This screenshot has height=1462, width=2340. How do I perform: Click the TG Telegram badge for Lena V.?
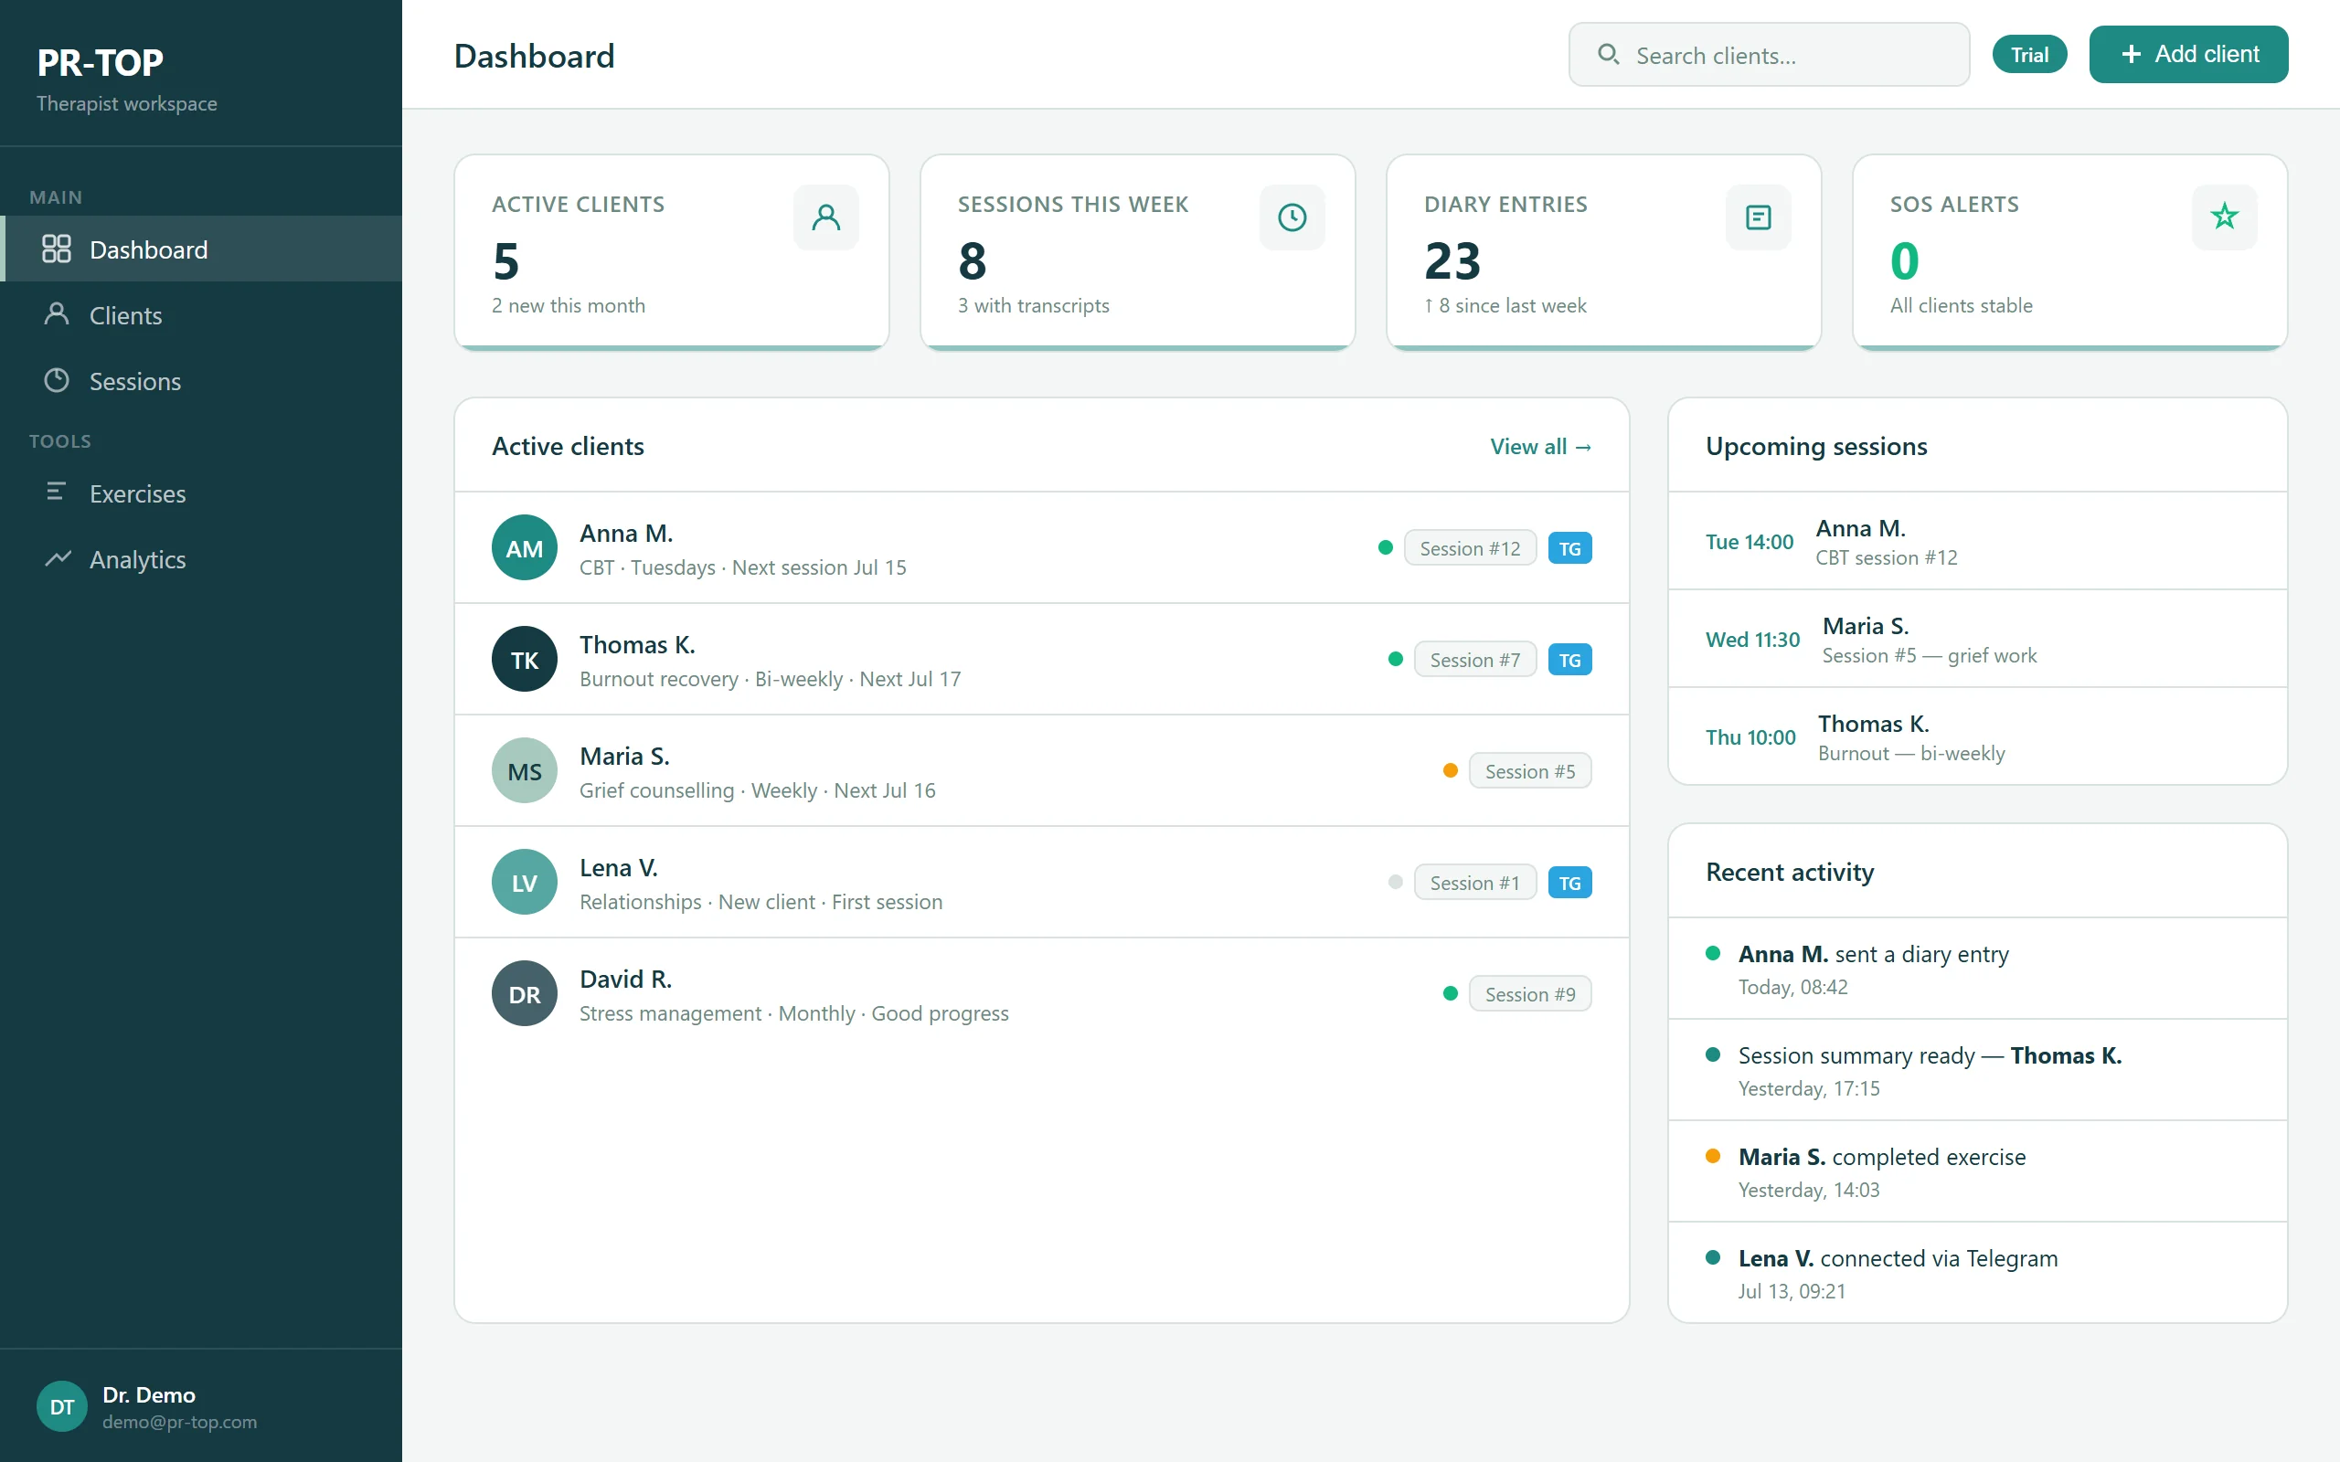(x=1569, y=882)
